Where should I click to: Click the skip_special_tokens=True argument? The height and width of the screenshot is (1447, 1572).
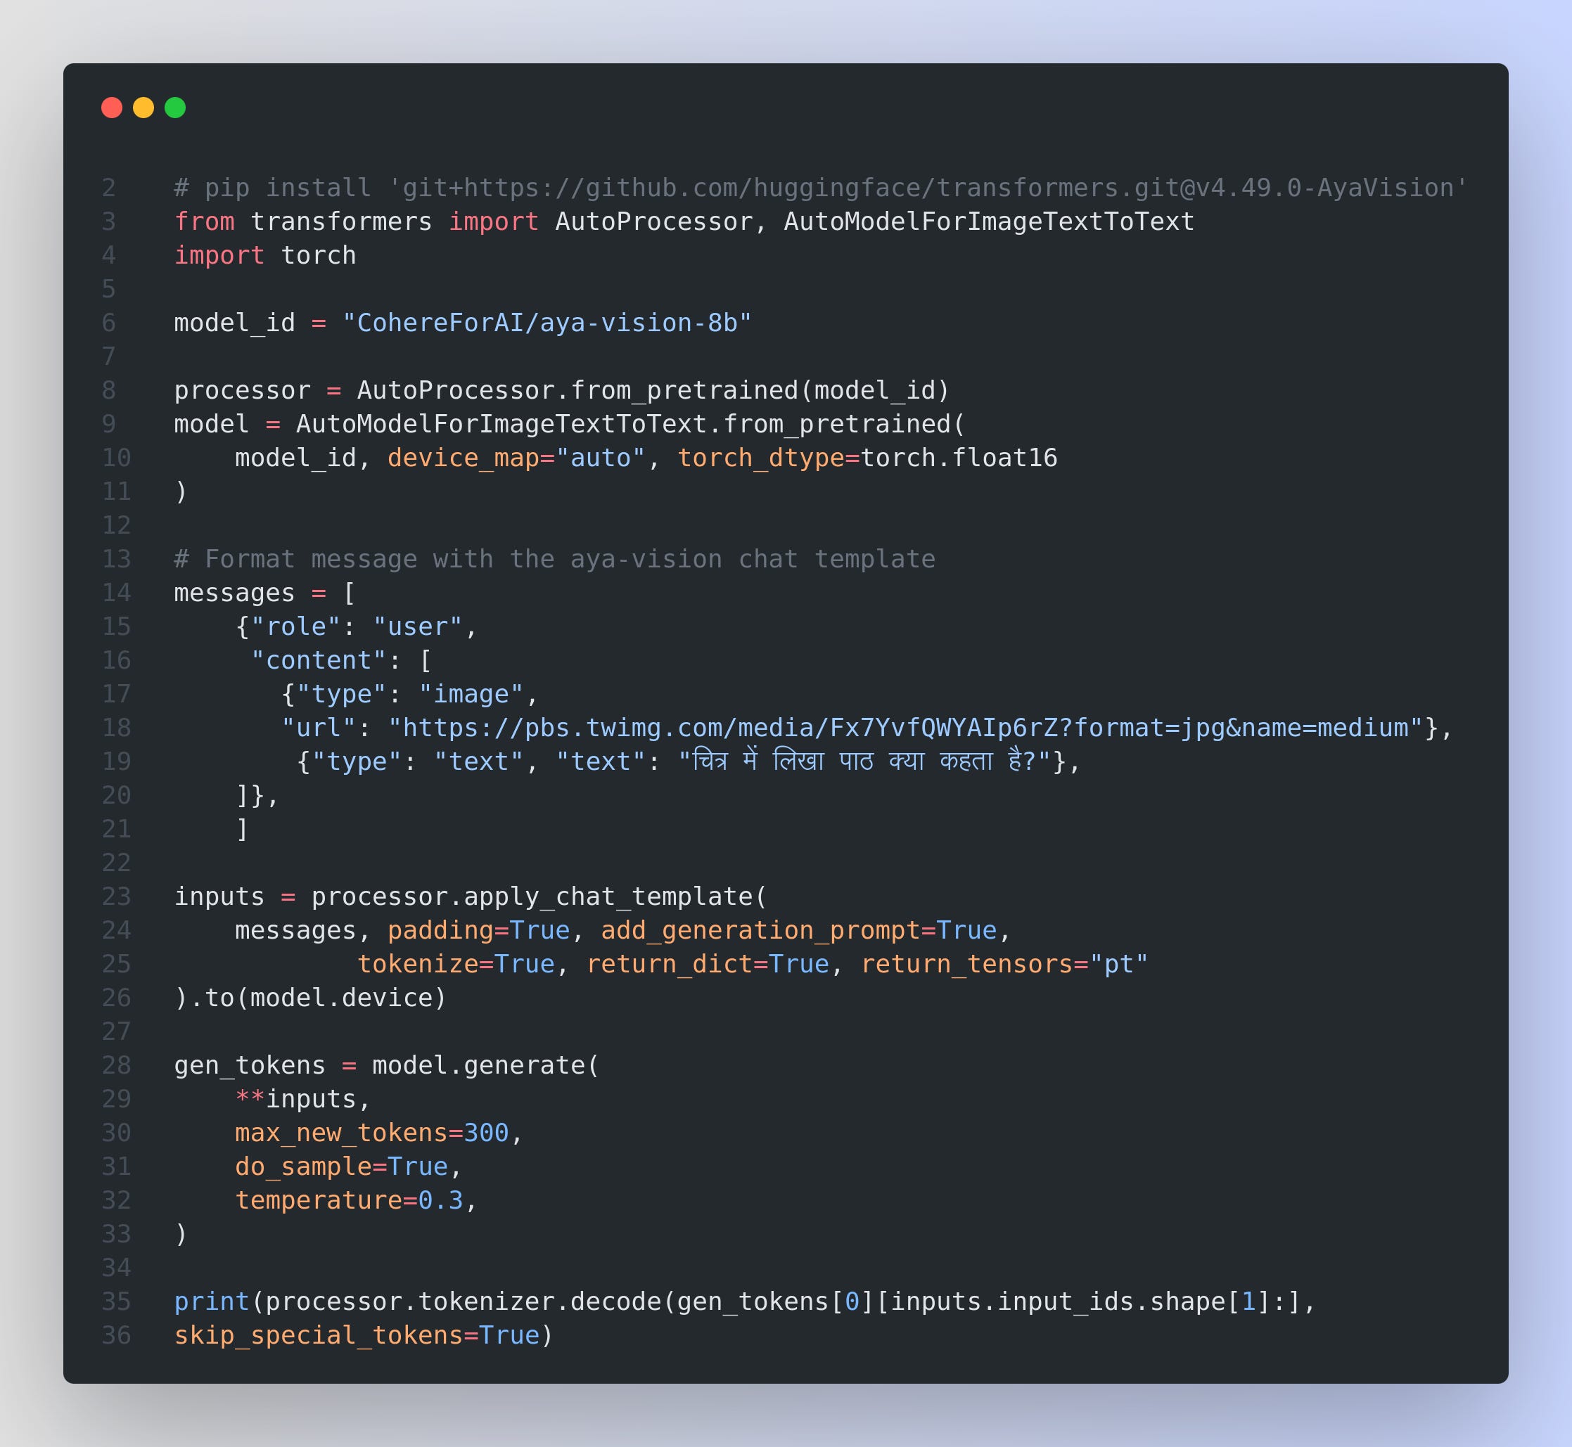(x=357, y=1335)
